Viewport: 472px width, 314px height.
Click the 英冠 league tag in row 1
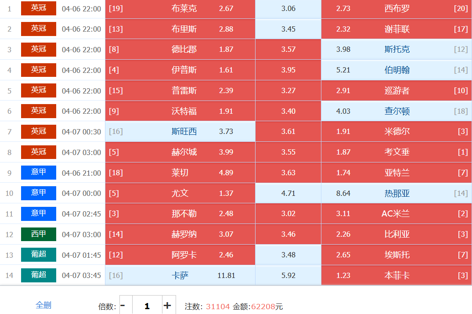pyautogui.click(x=39, y=8)
